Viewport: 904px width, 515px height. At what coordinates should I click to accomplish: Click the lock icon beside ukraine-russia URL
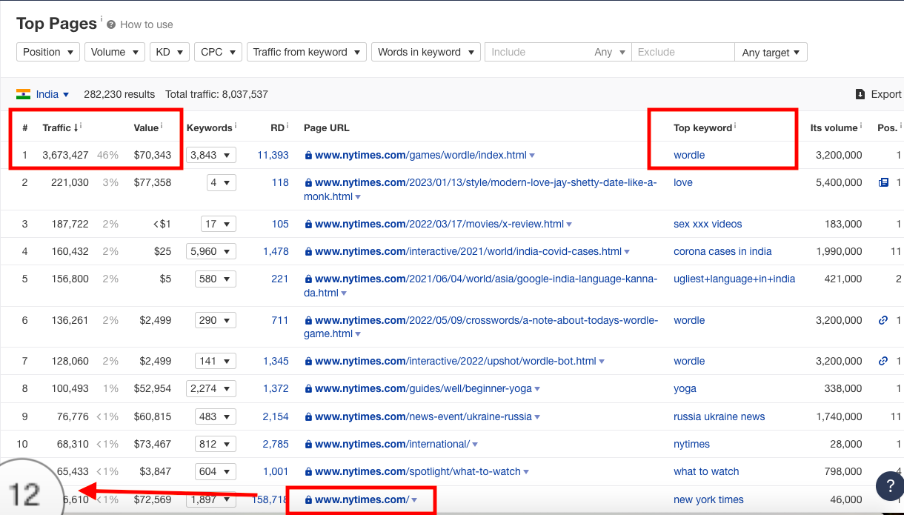pyautogui.click(x=308, y=417)
